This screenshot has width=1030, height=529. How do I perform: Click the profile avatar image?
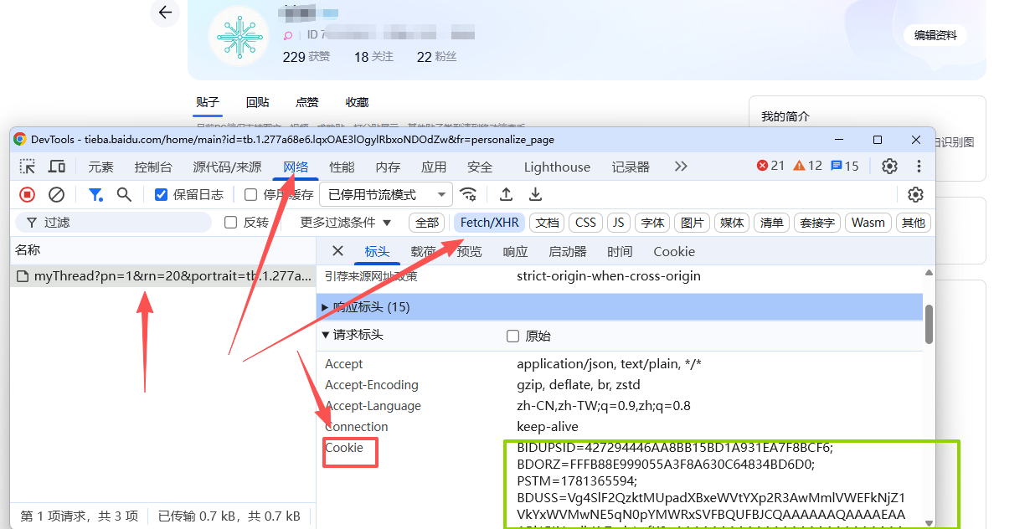click(239, 35)
